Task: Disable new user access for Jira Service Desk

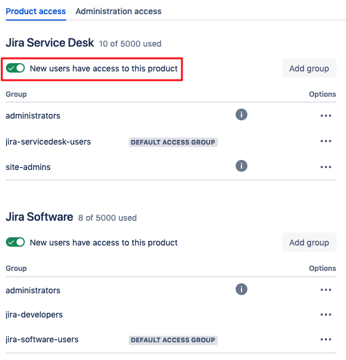Action: 15,68
